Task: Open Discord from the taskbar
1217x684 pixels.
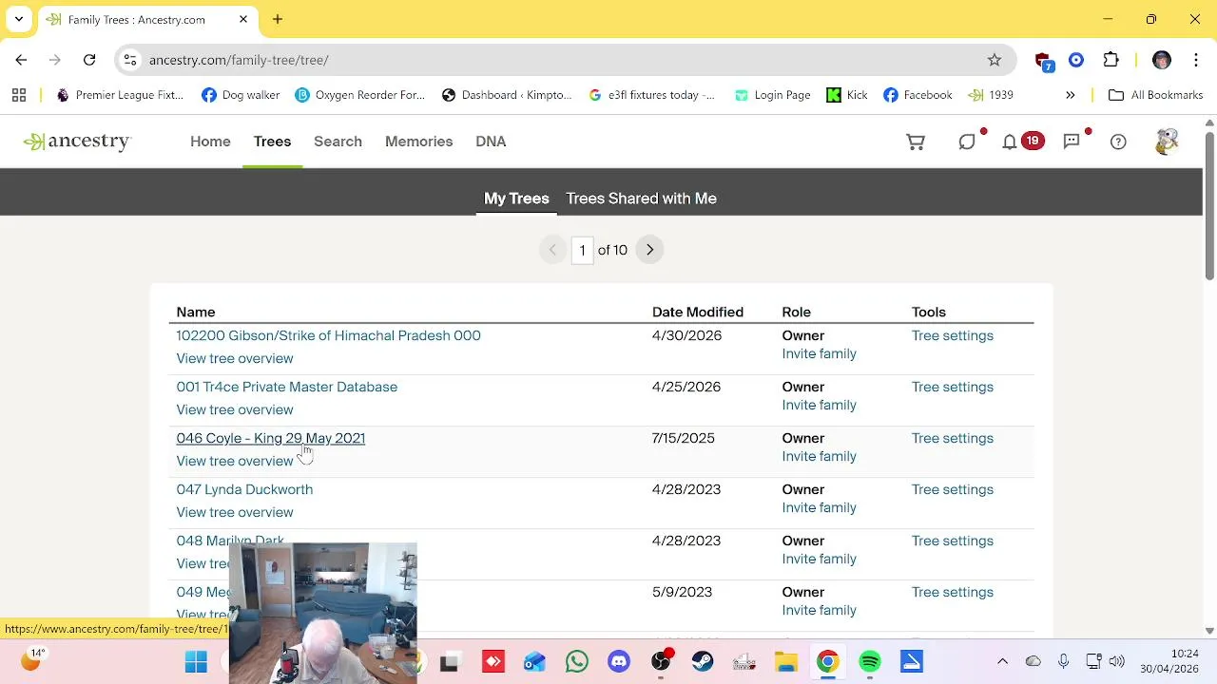Action: tap(619, 662)
